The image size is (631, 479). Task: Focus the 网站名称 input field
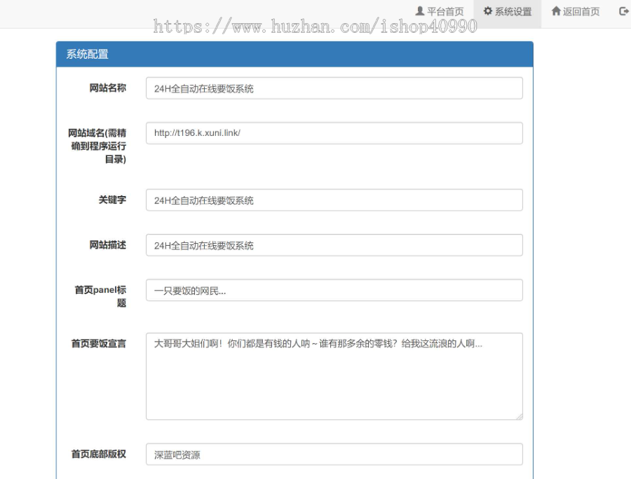click(x=334, y=88)
